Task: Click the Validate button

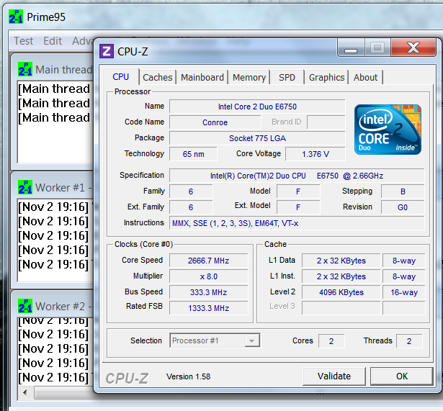Action: 334,376
